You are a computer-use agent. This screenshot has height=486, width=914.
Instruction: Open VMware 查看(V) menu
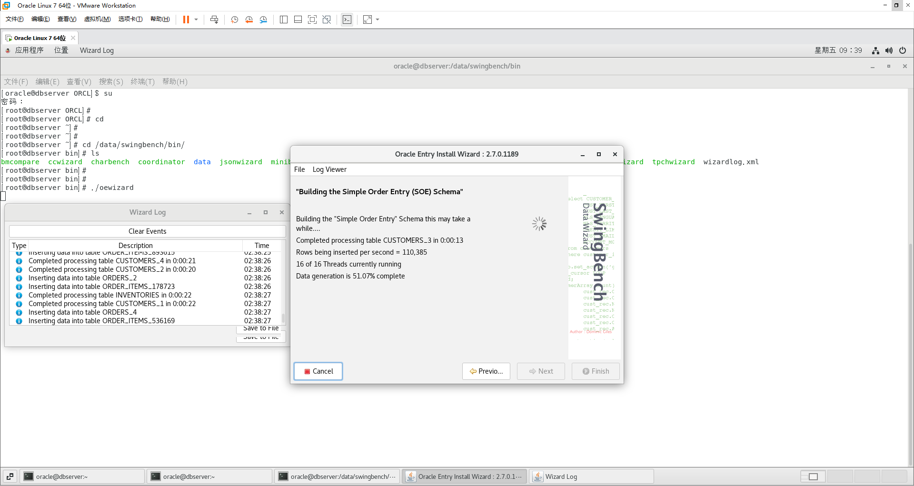[67, 19]
